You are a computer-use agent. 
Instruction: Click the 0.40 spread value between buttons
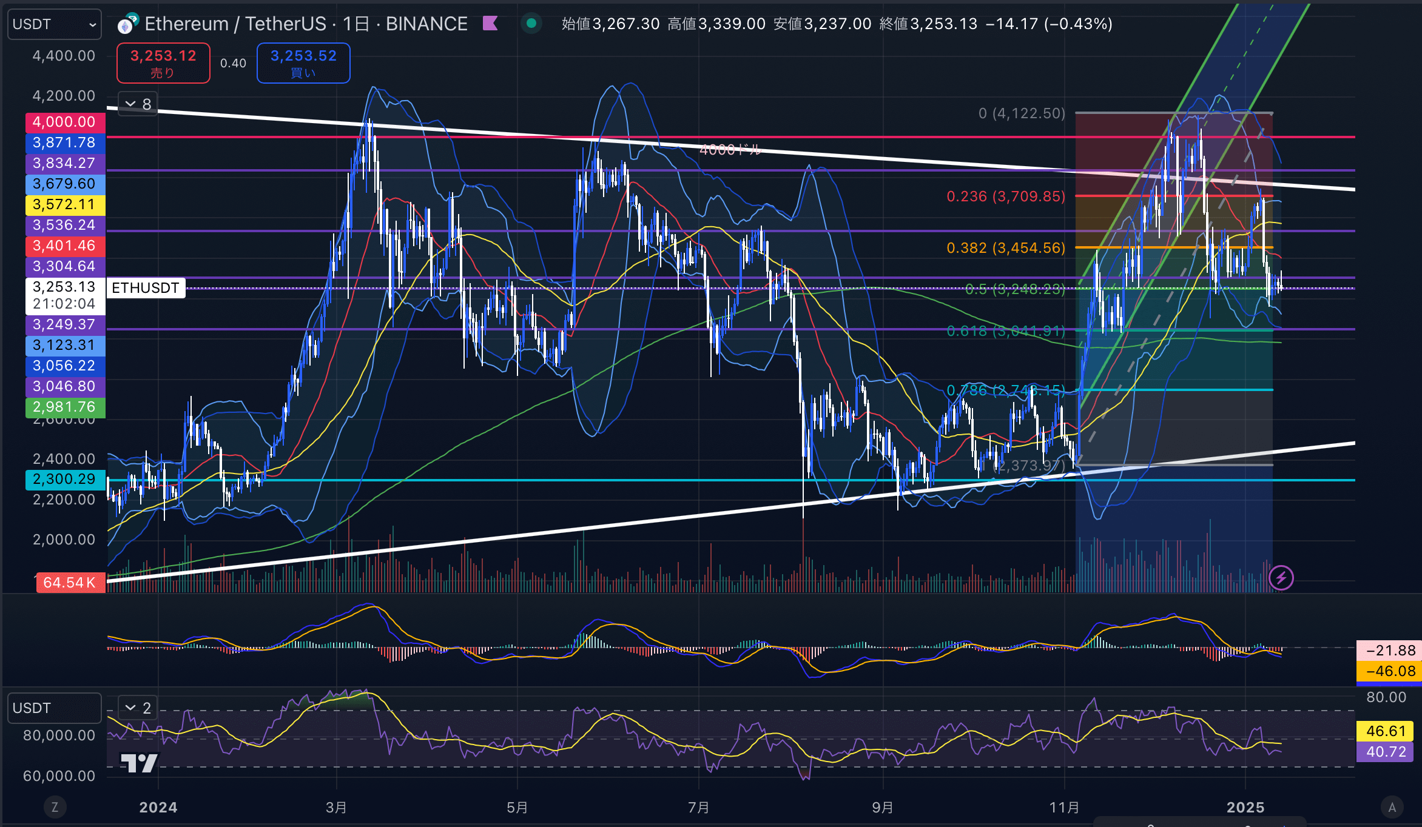[233, 63]
